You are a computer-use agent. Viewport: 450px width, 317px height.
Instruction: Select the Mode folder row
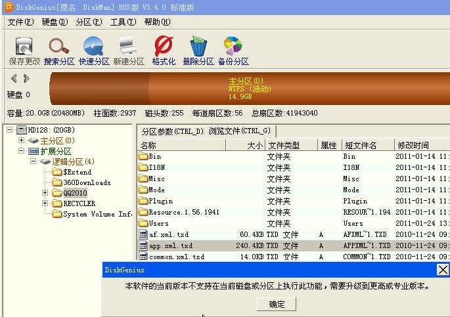tap(294, 190)
